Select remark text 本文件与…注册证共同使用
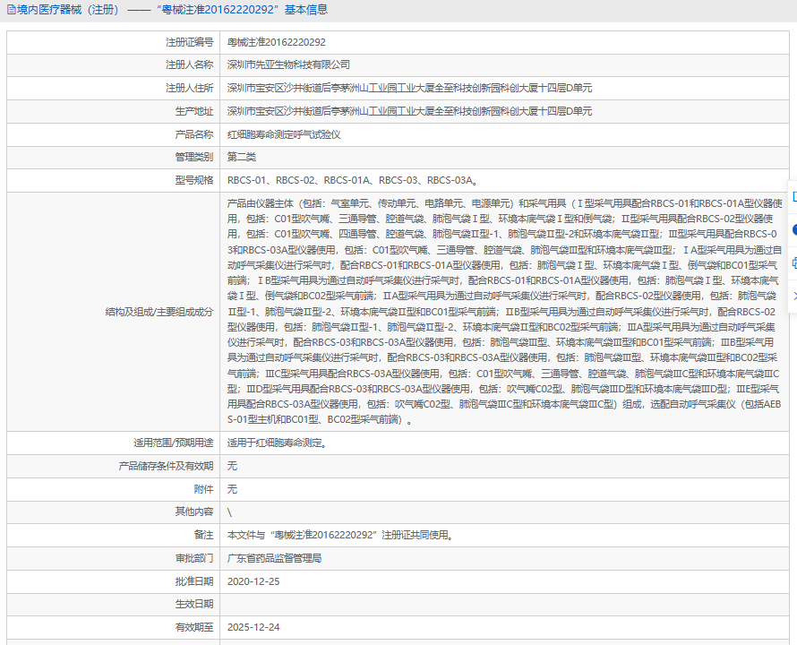Screen dimensions: 797x645 tap(340, 535)
